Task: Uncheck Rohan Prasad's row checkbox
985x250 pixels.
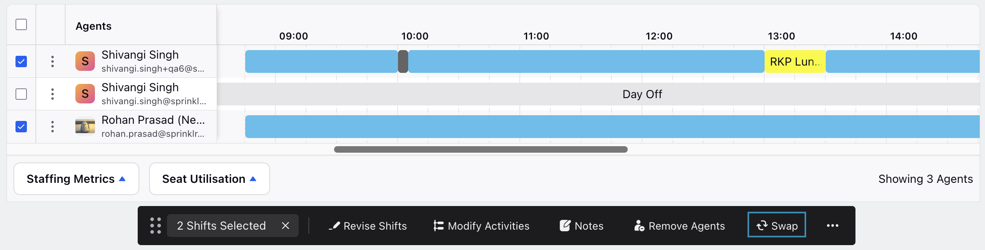Action: tap(21, 127)
